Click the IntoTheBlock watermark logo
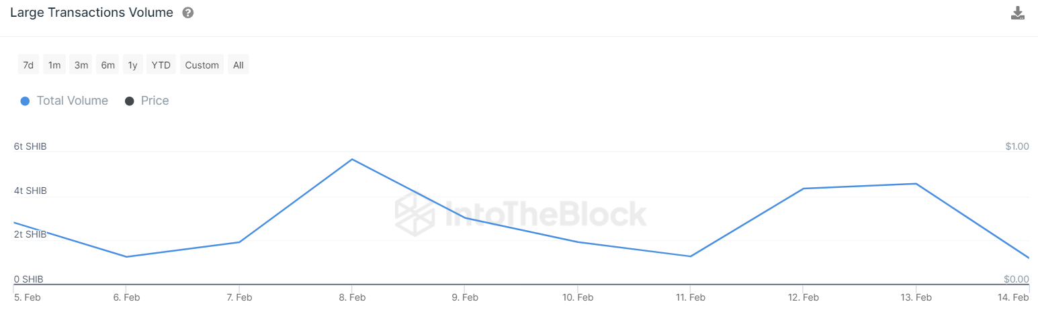Image resolution: width=1038 pixels, height=310 pixels. (521, 214)
